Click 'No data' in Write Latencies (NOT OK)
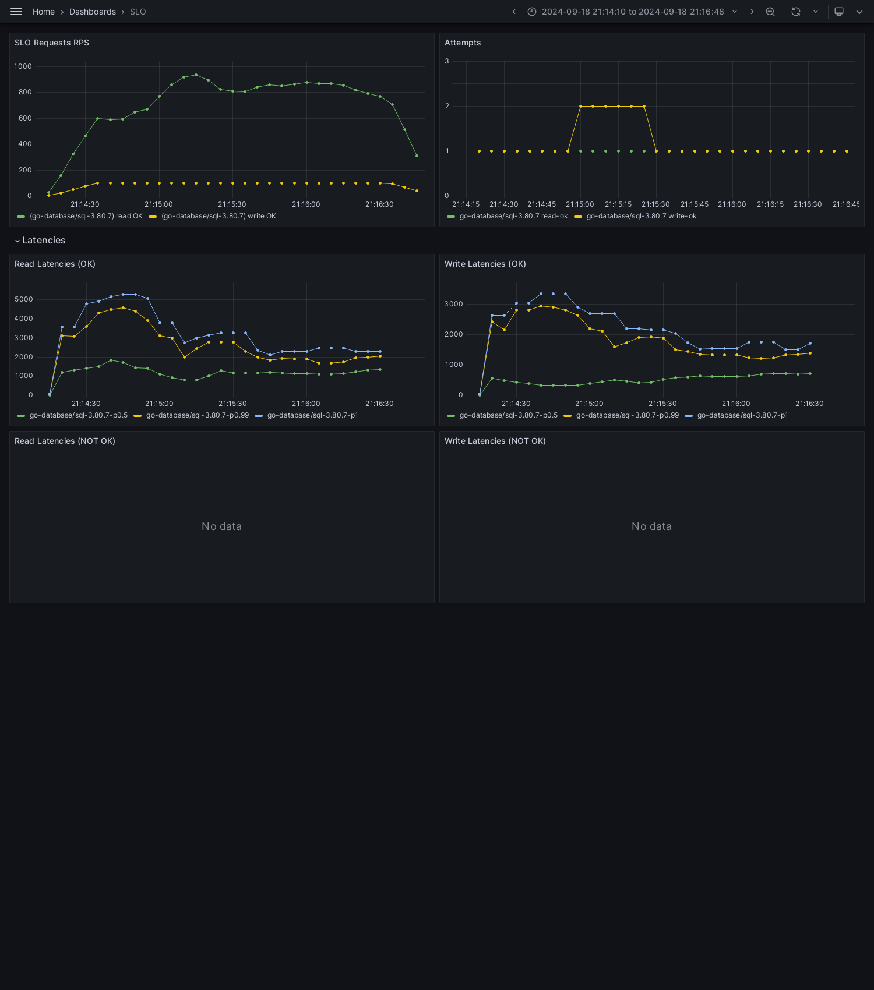Image resolution: width=874 pixels, height=990 pixels. coord(651,526)
